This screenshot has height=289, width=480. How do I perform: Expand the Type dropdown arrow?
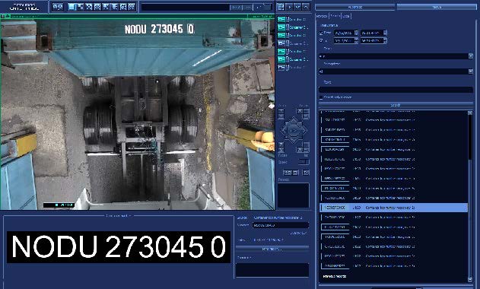point(471,56)
